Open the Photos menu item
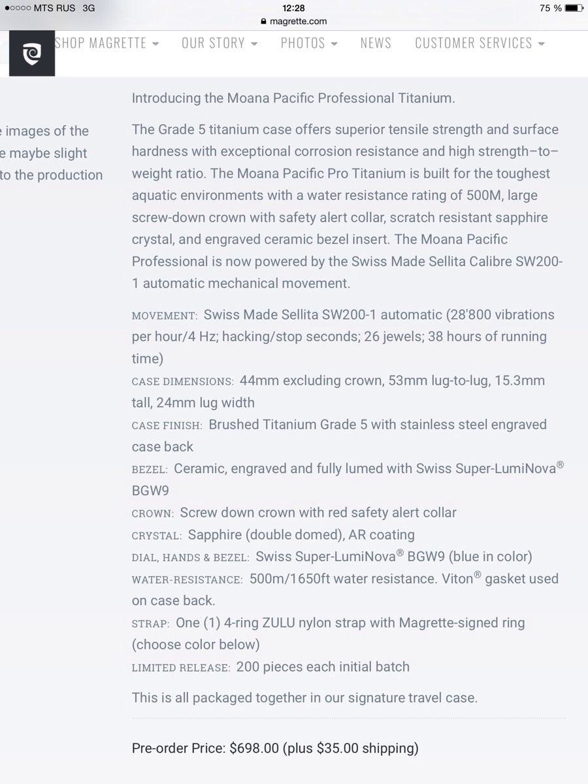Screen dimensions: 588x784 [302, 43]
